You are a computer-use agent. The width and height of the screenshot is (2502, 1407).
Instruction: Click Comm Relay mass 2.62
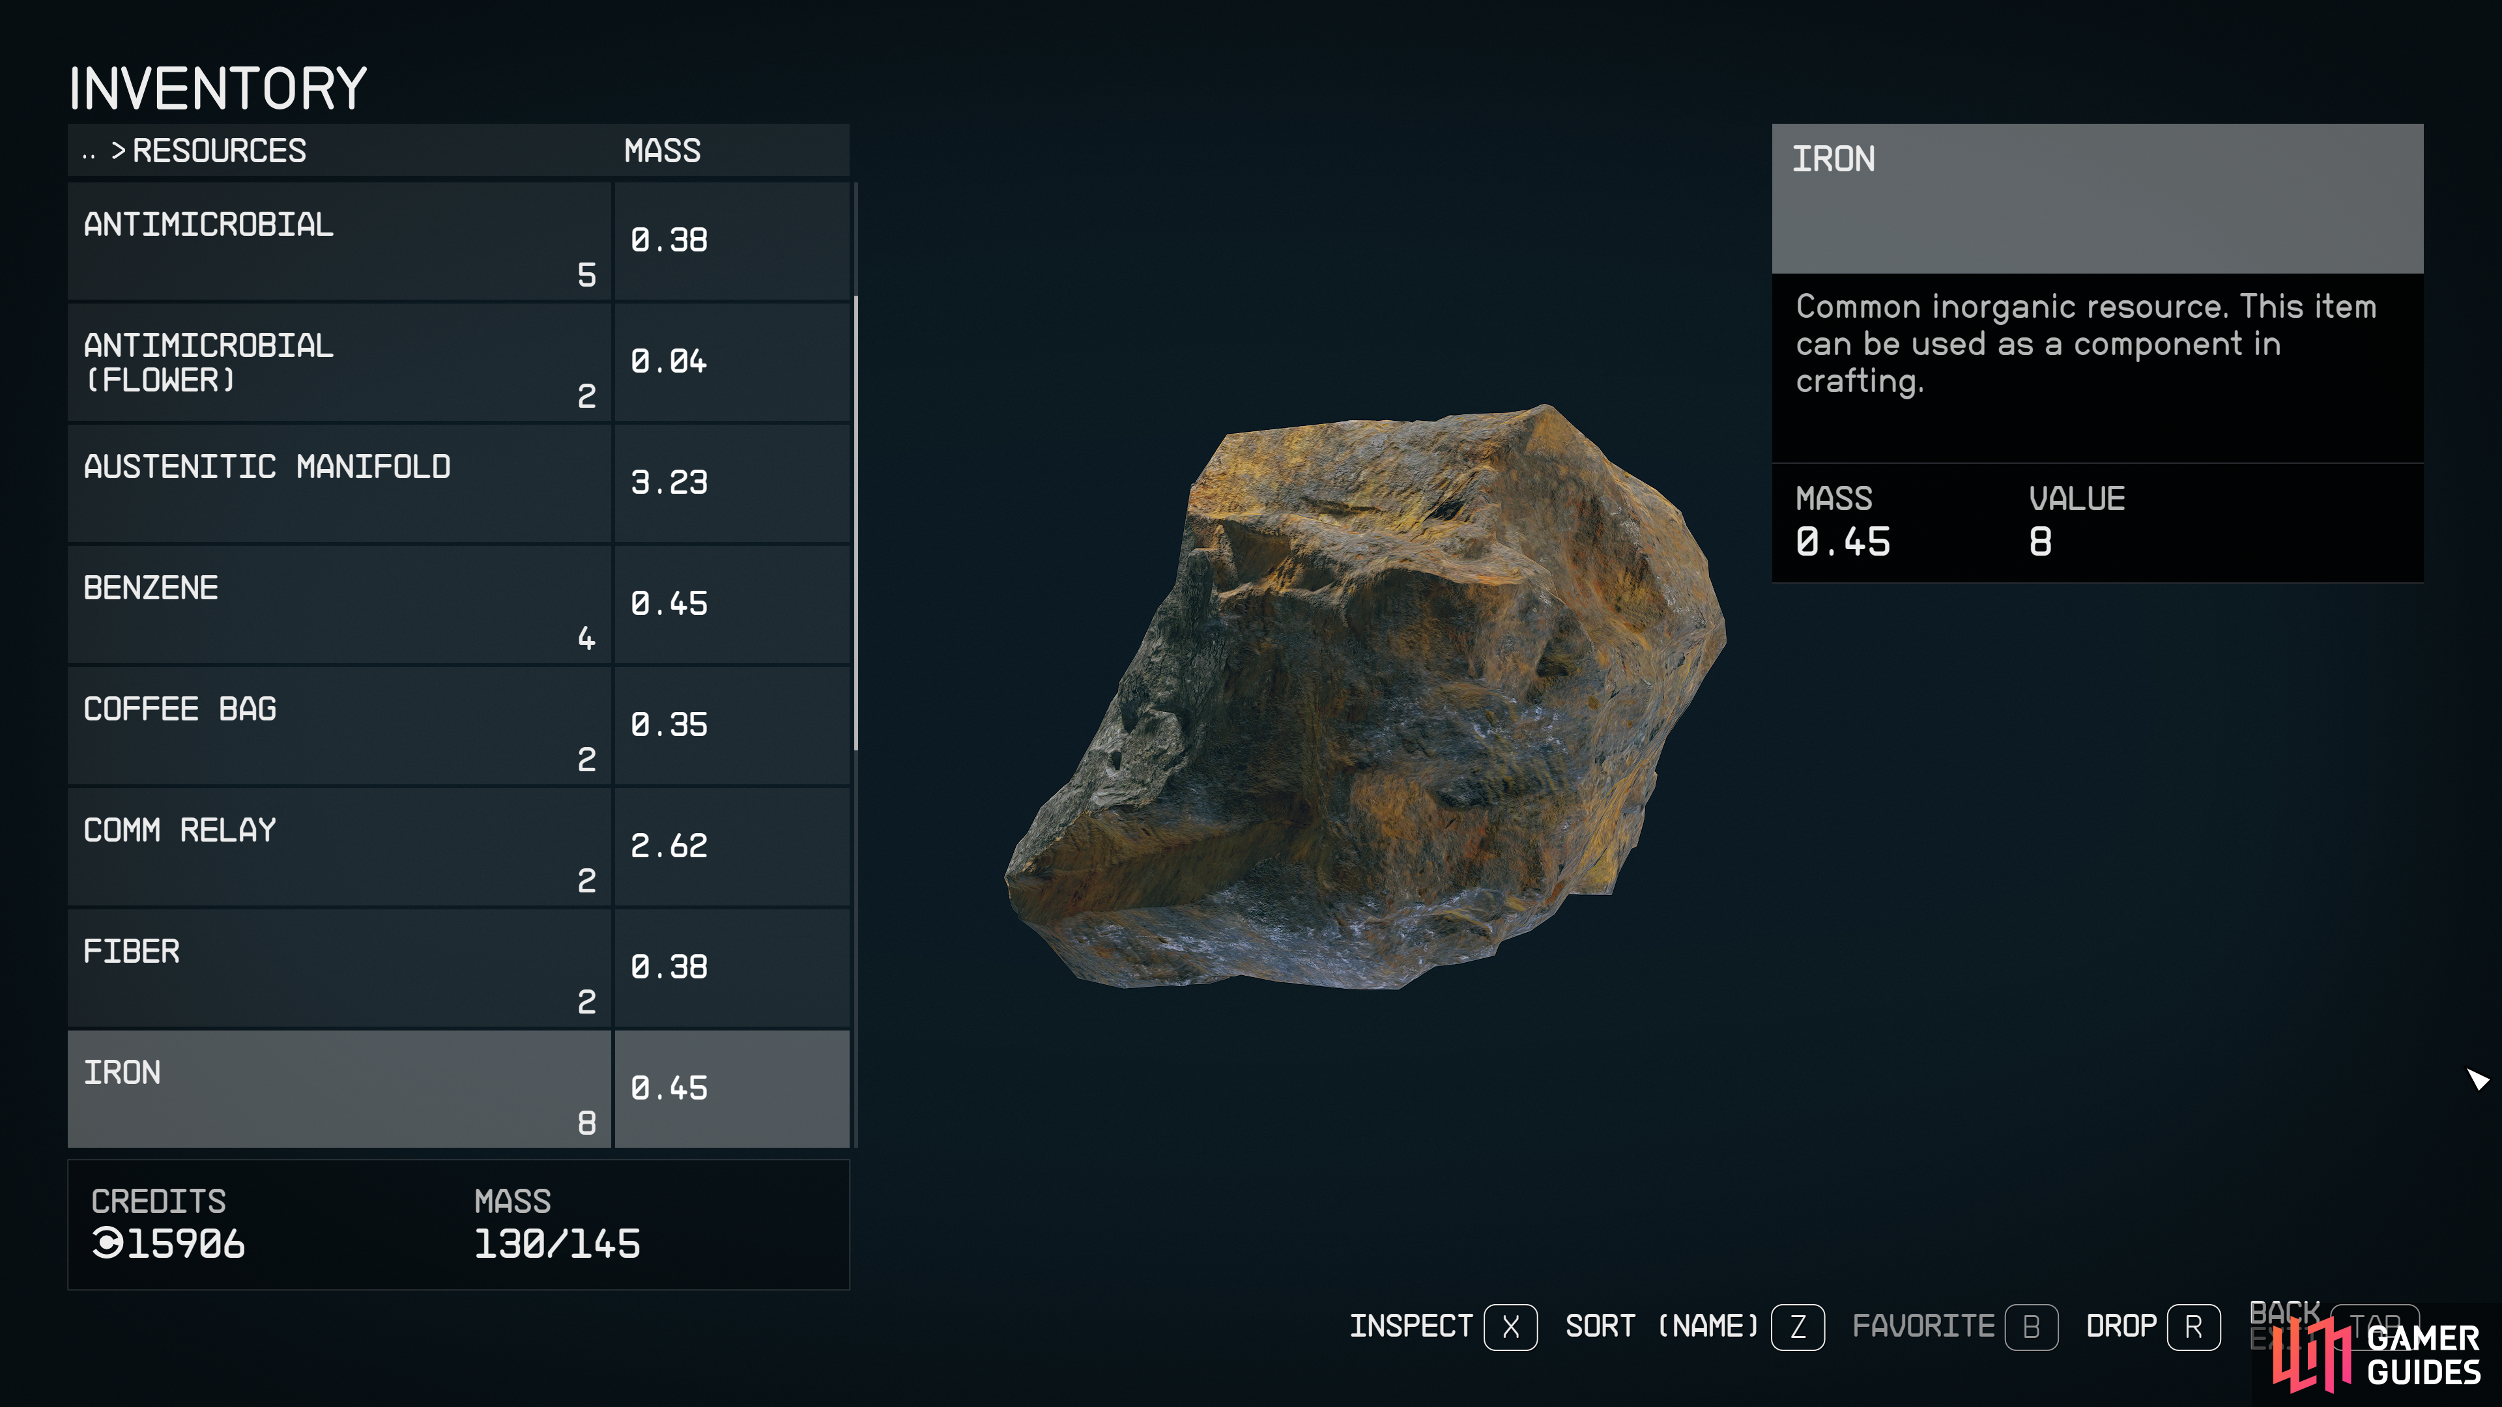669,846
